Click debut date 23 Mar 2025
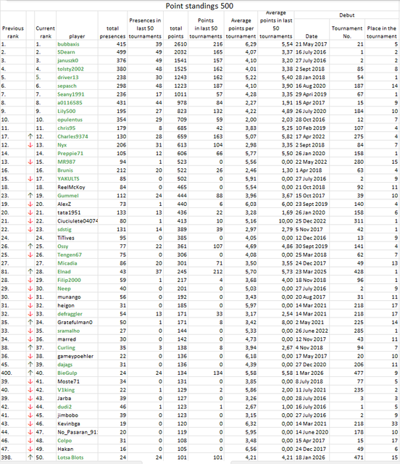The image size is (400, 464). [311, 272]
